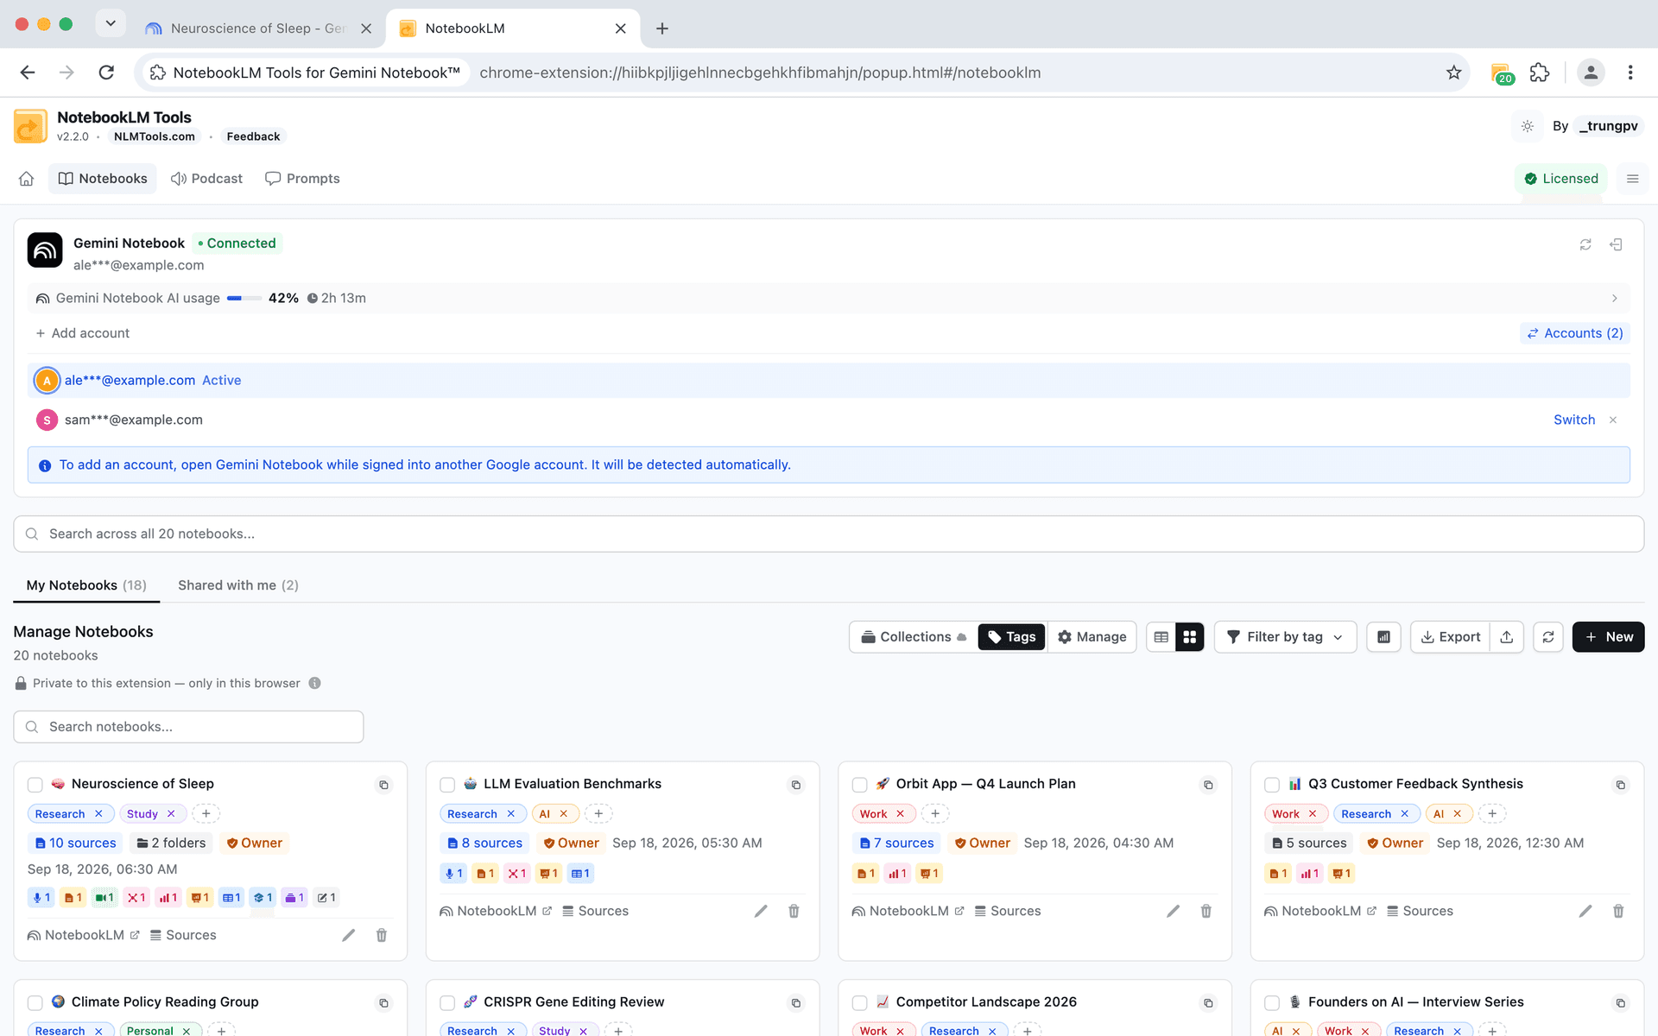Click the theme toggle sun icon

(1527, 126)
